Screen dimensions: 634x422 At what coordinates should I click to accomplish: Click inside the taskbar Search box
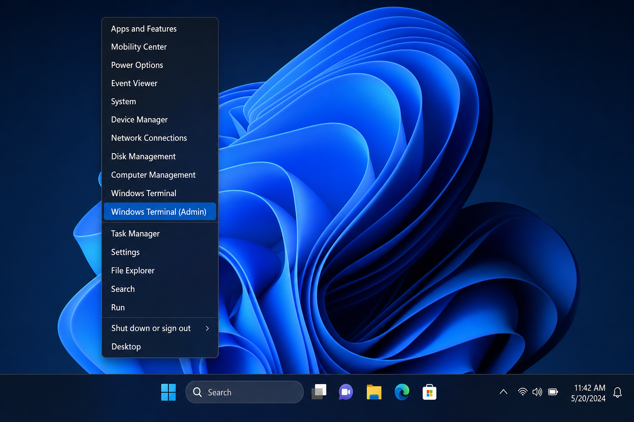244,392
